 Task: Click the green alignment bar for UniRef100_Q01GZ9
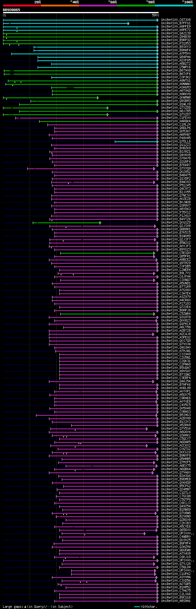pyautogui.click(x=67, y=223)
